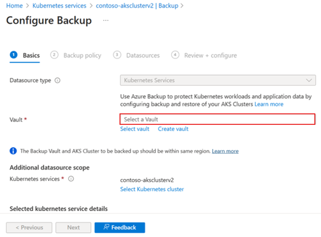This screenshot has height=237, width=321.
Task: Switch to the Backup policy tab
Action: [x=82, y=55]
